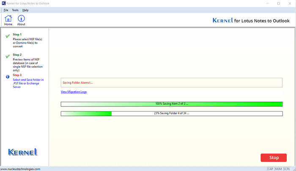Screen dimensions: 296x171
Task: Click the 'Saving Folder Alarms' status field
Action: click(171, 83)
